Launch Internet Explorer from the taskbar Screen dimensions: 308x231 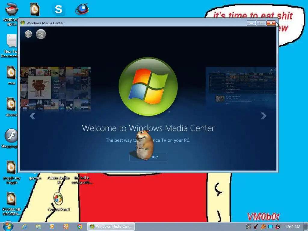[24, 226]
